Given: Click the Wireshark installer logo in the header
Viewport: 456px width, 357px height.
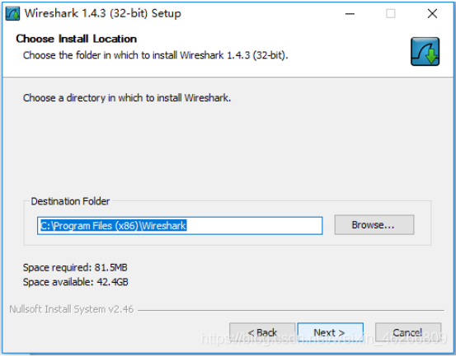Looking at the screenshot, I should (425, 51).
